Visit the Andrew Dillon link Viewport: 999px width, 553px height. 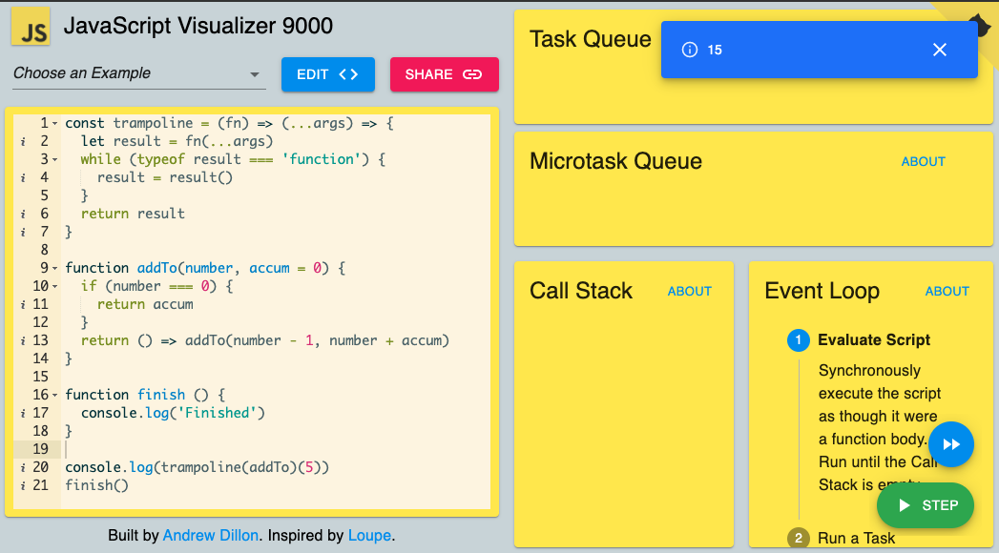pyautogui.click(x=211, y=535)
